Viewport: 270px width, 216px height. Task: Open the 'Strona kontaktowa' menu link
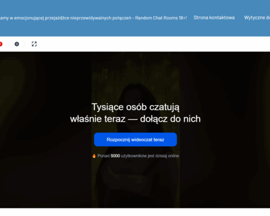pyautogui.click(x=214, y=18)
